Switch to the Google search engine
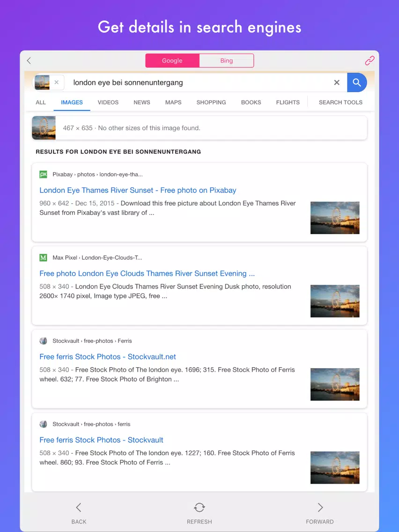The height and width of the screenshot is (532, 399). pyautogui.click(x=172, y=61)
